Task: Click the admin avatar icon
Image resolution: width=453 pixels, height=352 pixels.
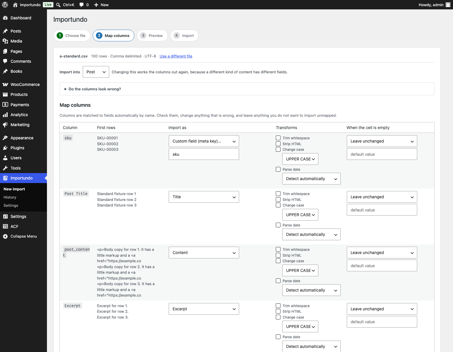Action: 448,5
